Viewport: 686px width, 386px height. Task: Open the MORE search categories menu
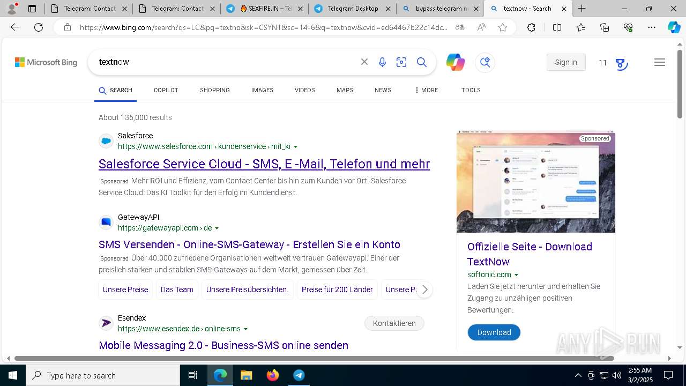[x=426, y=90]
